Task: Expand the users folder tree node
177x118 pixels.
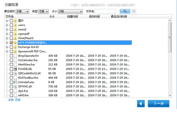Action: 7,25
